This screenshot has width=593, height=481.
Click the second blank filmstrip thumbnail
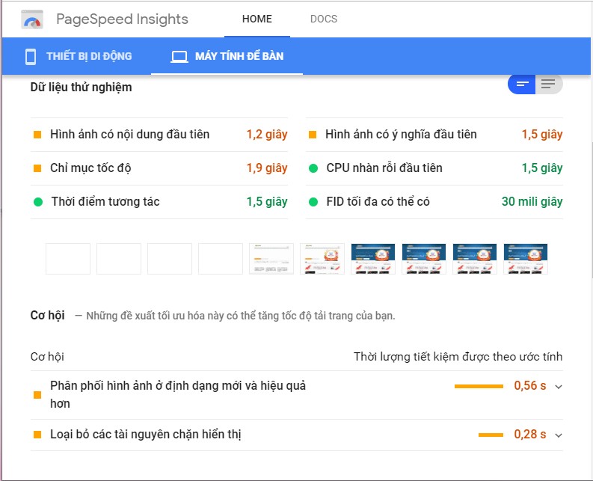click(119, 259)
